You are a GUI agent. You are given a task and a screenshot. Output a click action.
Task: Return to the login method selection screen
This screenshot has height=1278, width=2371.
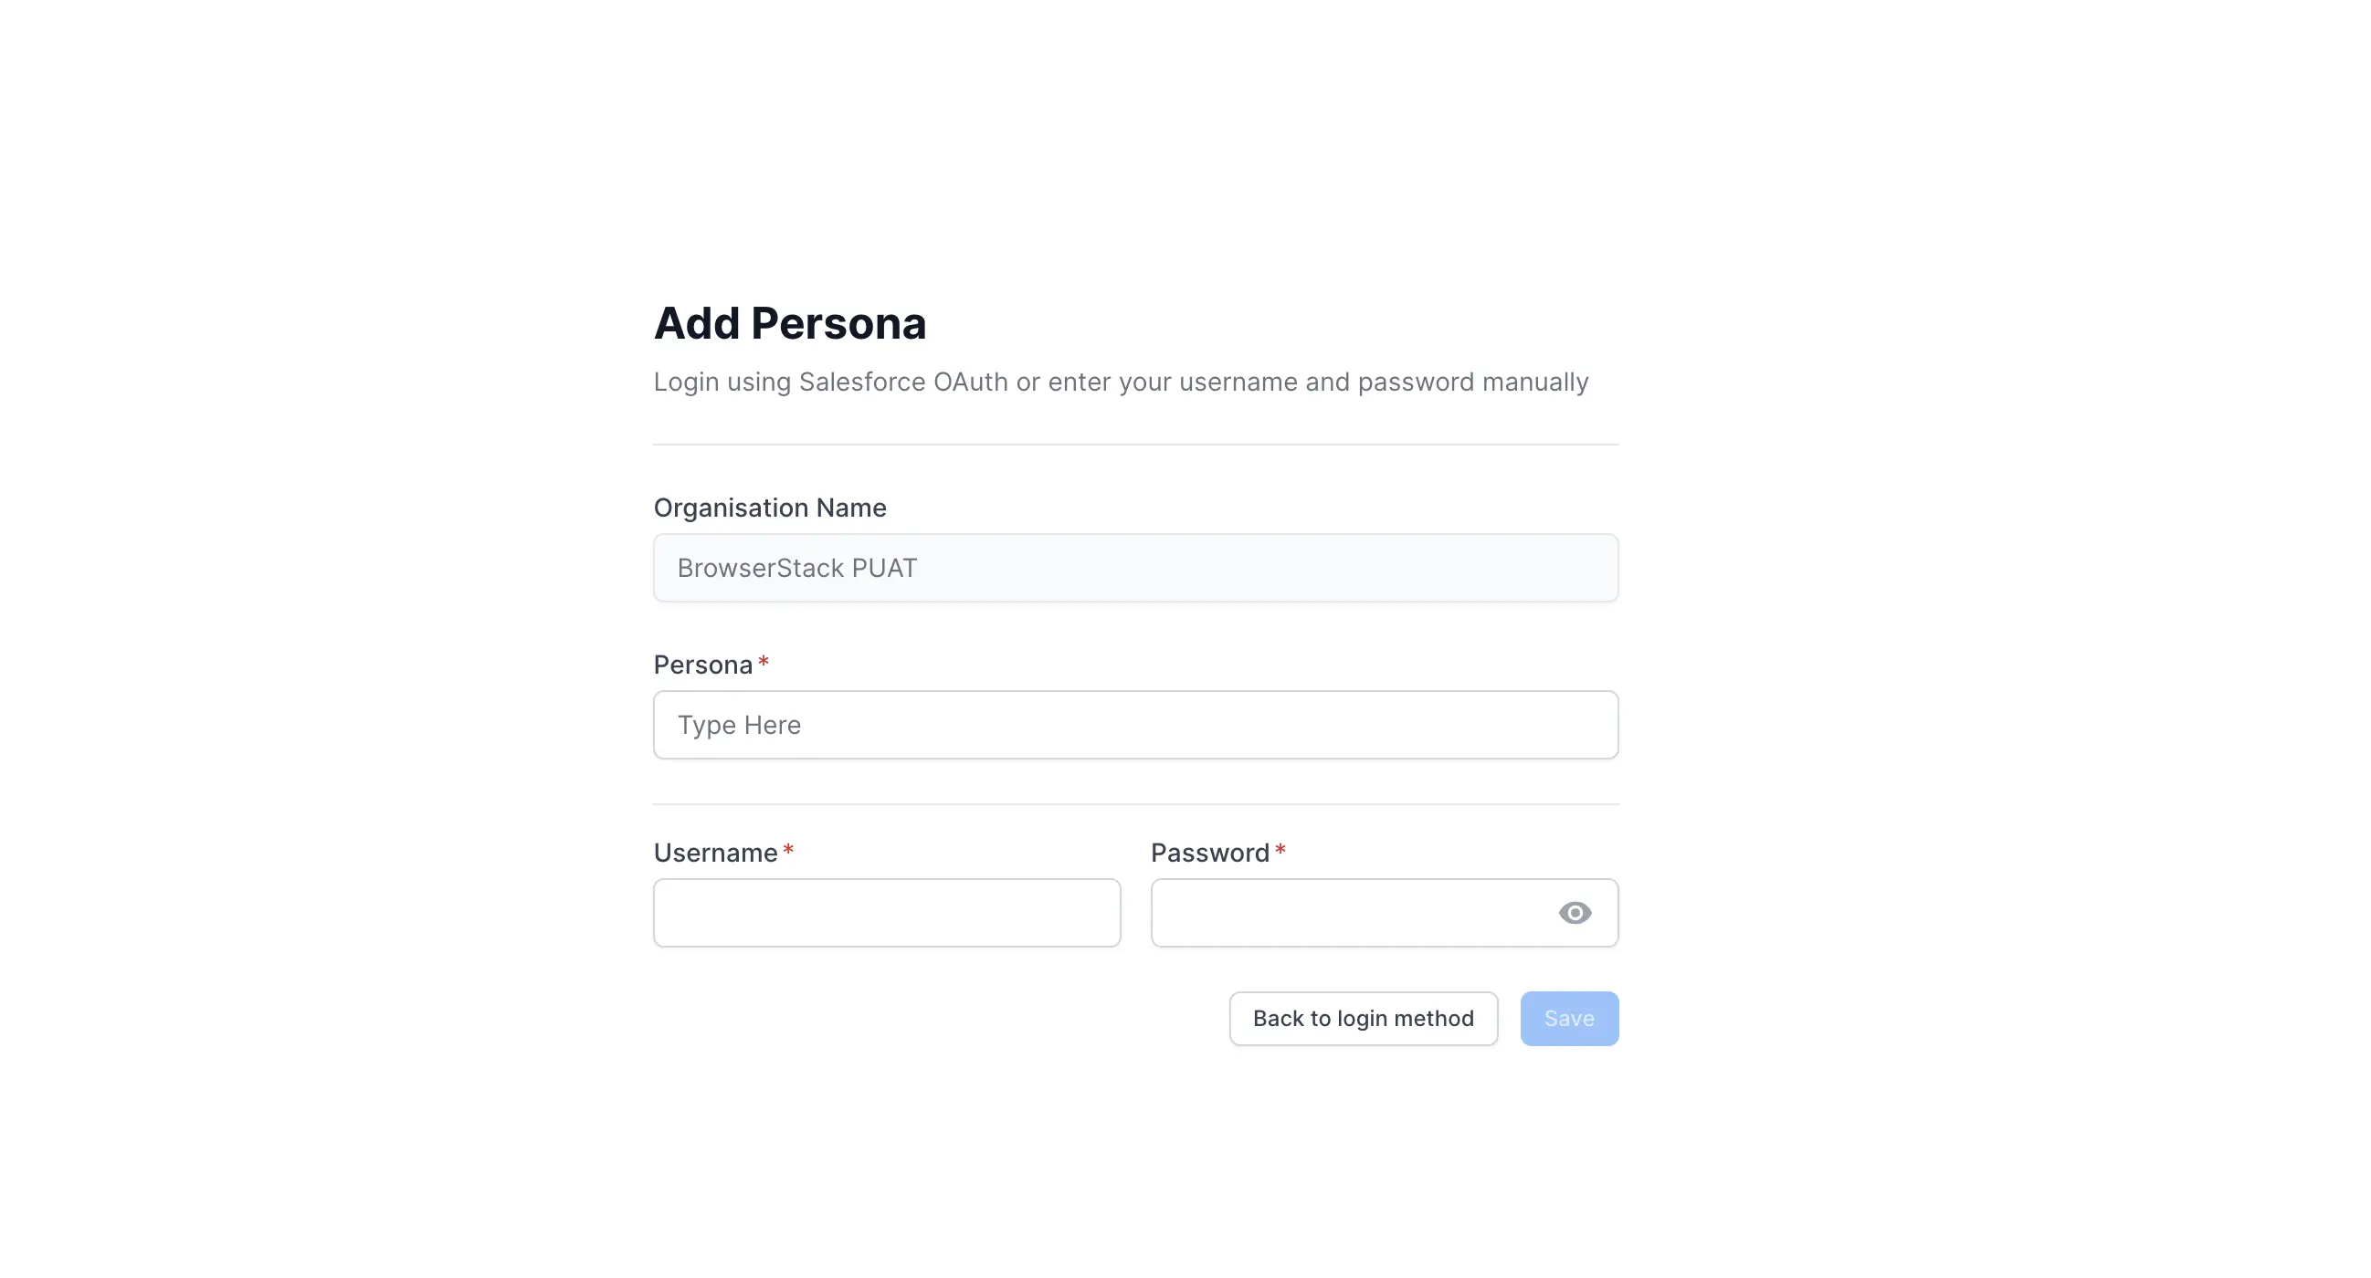coord(1362,1019)
